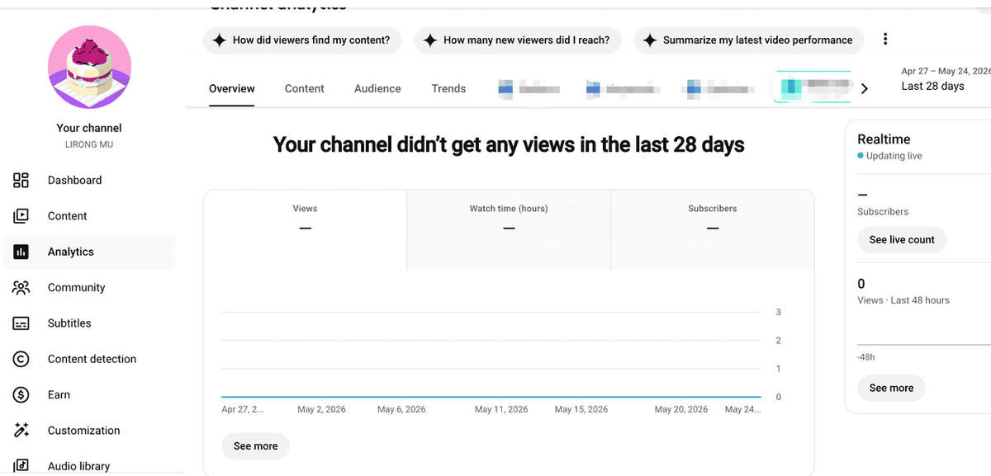991x476 pixels.
Task: Ask 'How many new viewers did I reach?'
Action: coord(518,40)
